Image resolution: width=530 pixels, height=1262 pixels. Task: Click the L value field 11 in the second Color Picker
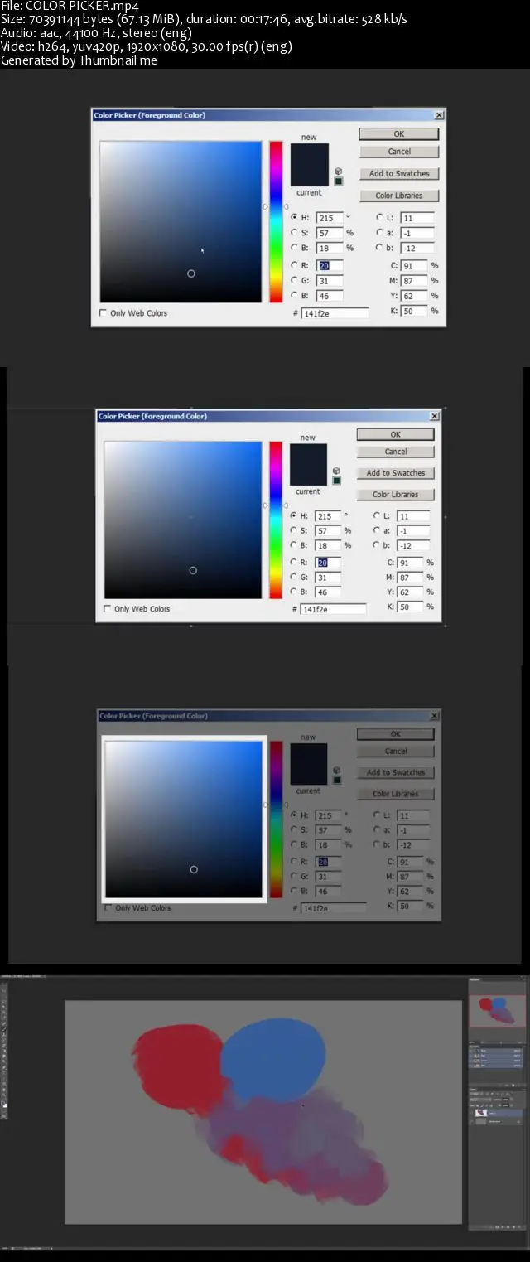[414, 515]
